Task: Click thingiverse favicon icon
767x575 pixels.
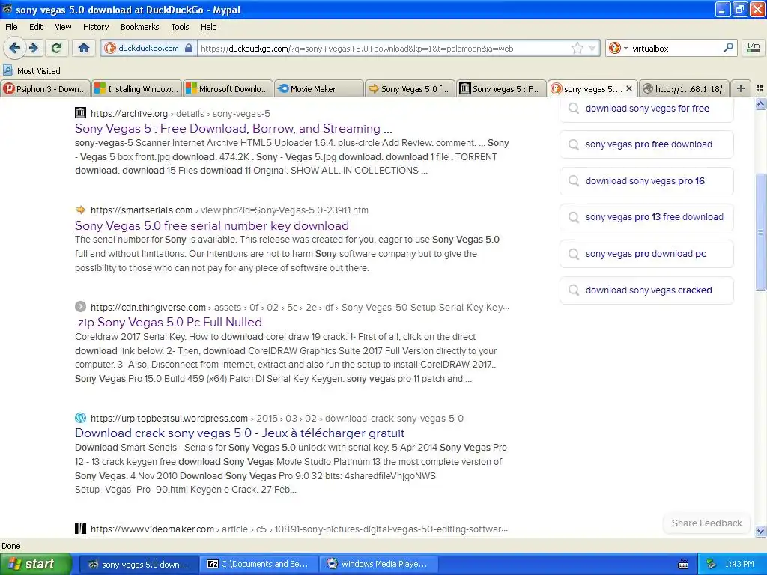Action: click(x=80, y=306)
